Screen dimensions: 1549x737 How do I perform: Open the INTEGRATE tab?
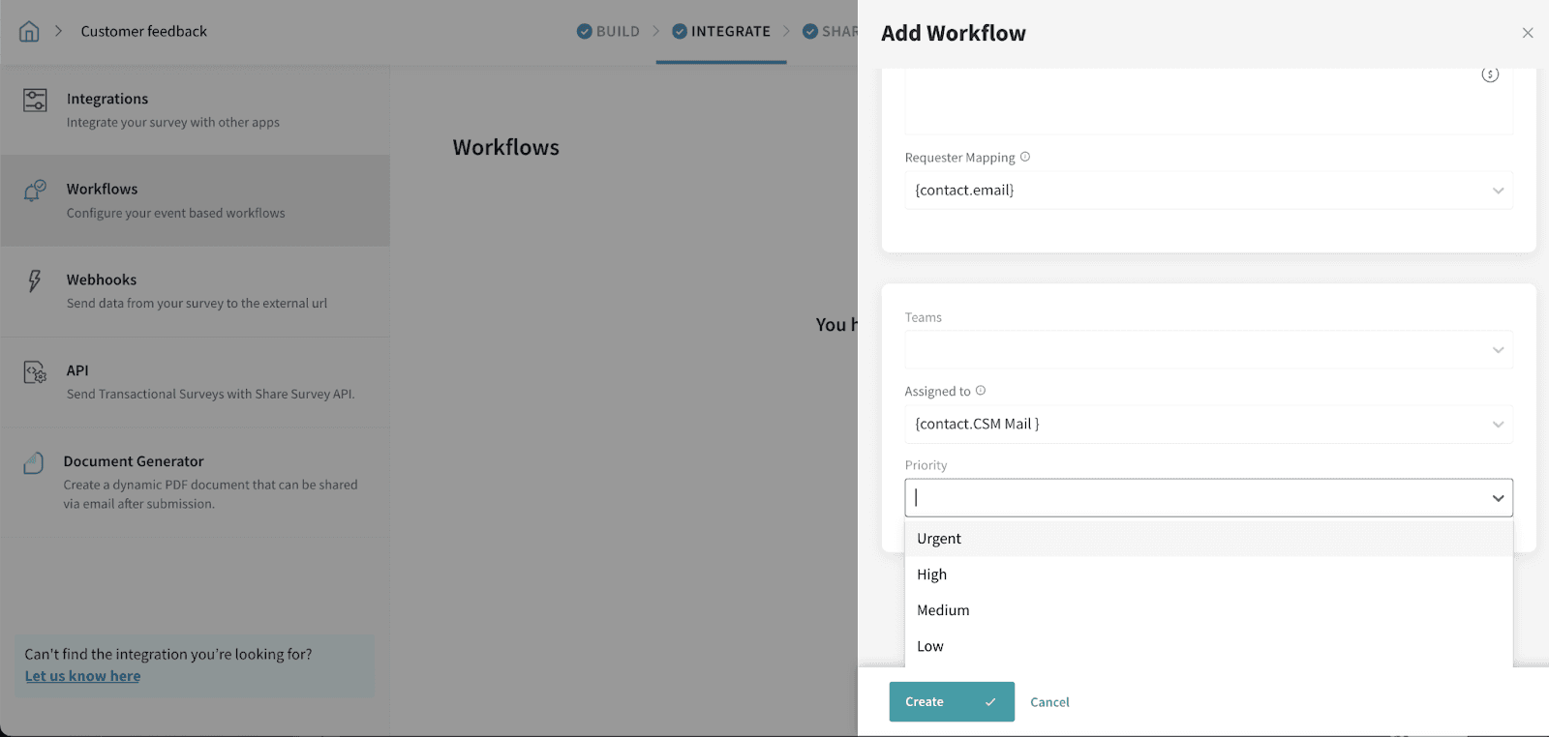coord(721,32)
